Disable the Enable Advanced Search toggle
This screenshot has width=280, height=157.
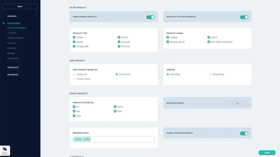coord(244,133)
